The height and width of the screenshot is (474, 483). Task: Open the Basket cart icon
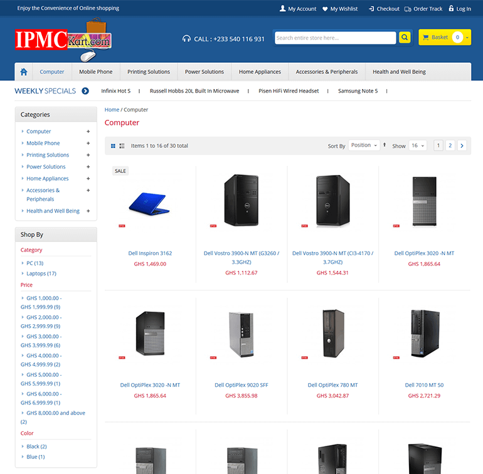426,37
